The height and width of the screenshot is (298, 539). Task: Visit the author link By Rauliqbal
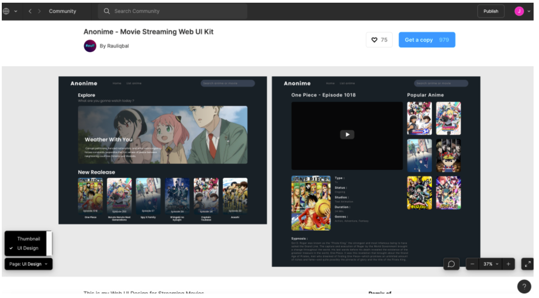(114, 46)
